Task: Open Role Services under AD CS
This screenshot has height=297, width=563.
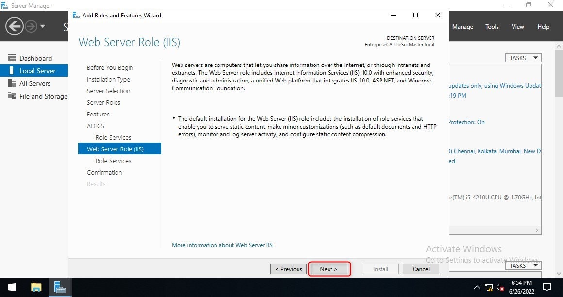Action: point(113,137)
